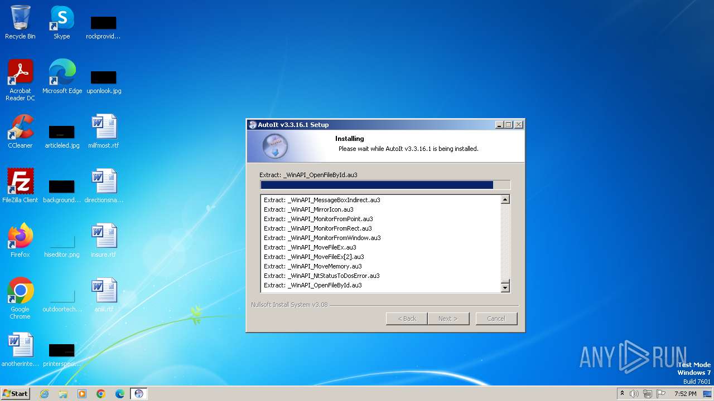
Task: Click the disabled Next > button
Action: coord(448,319)
